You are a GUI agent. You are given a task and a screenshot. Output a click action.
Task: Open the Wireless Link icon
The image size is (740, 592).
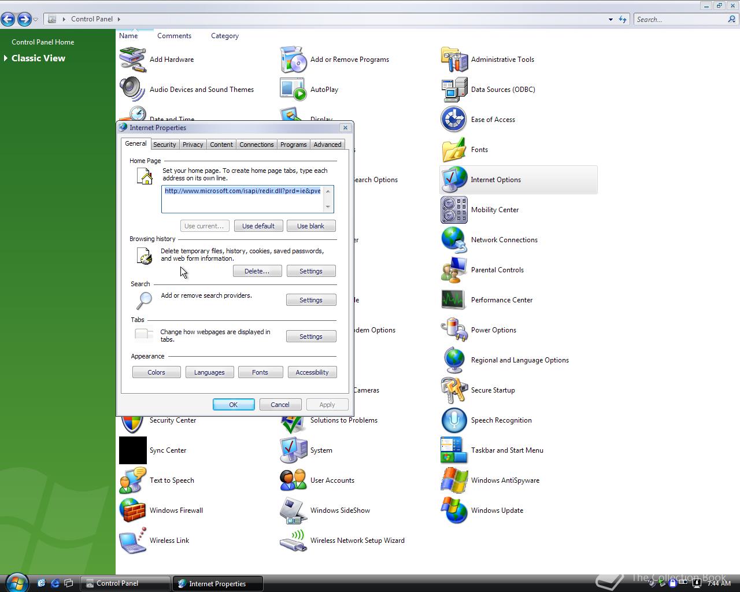pyautogui.click(x=132, y=541)
